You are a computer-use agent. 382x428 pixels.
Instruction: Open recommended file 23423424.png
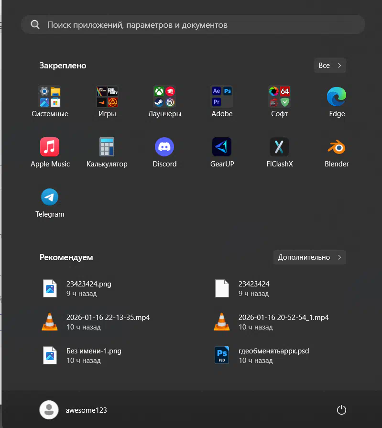(x=88, y=288)
